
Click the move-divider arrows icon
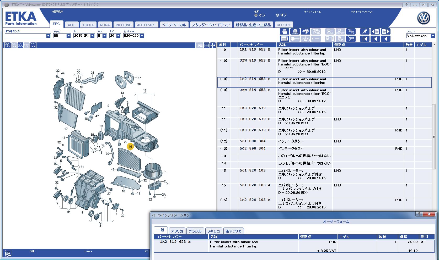click(213, 45)
